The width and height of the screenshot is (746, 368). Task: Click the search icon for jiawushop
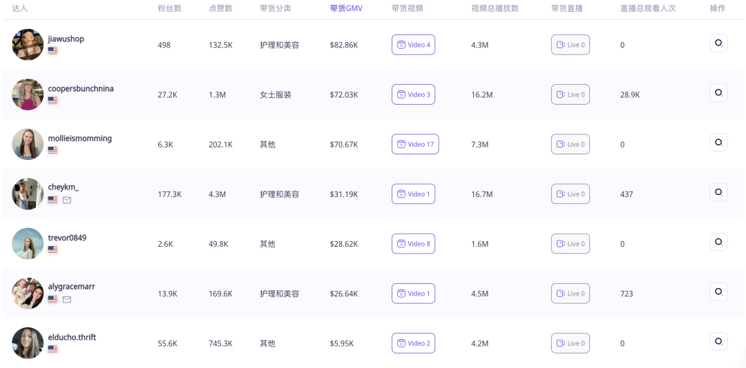718,43
